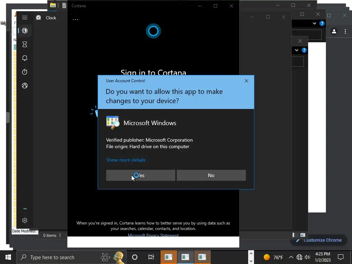Viewport: 352px width, 264px height.
Task: Click the Cortana ring logo
Action: 153,31
